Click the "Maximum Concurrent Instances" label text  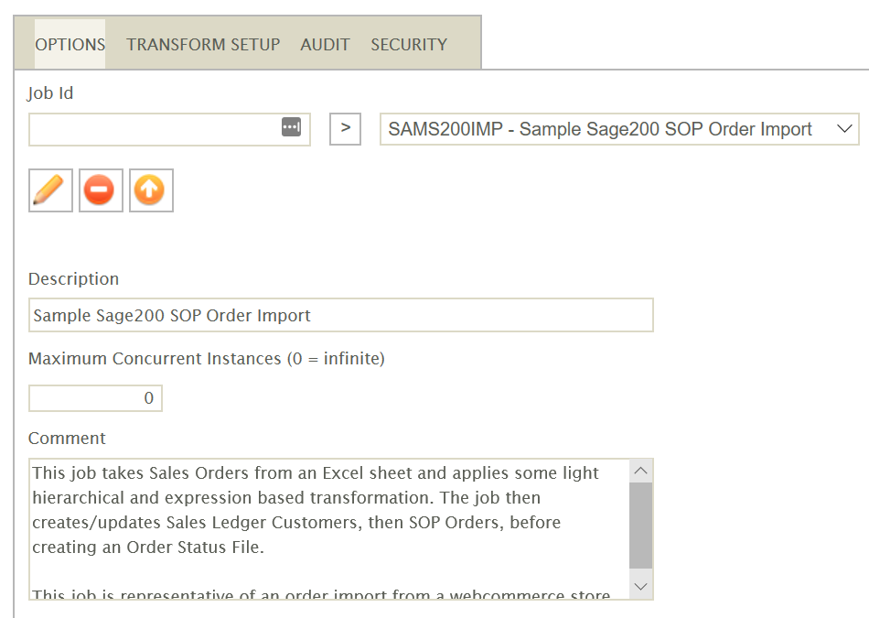click(206, 359)
